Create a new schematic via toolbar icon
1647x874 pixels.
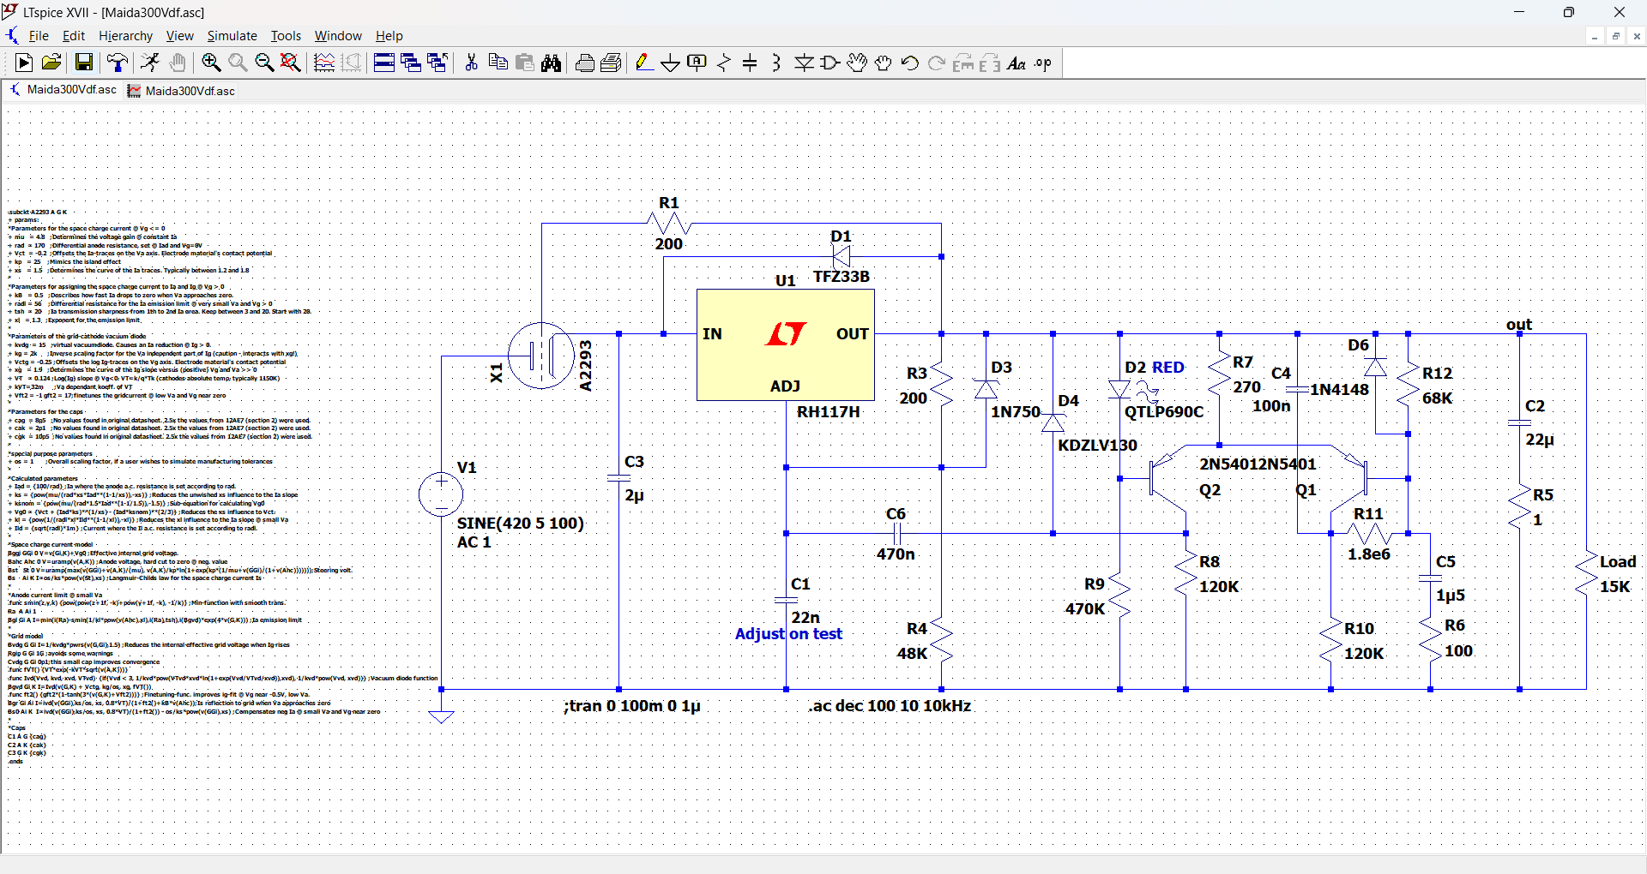tap(24, 63)
